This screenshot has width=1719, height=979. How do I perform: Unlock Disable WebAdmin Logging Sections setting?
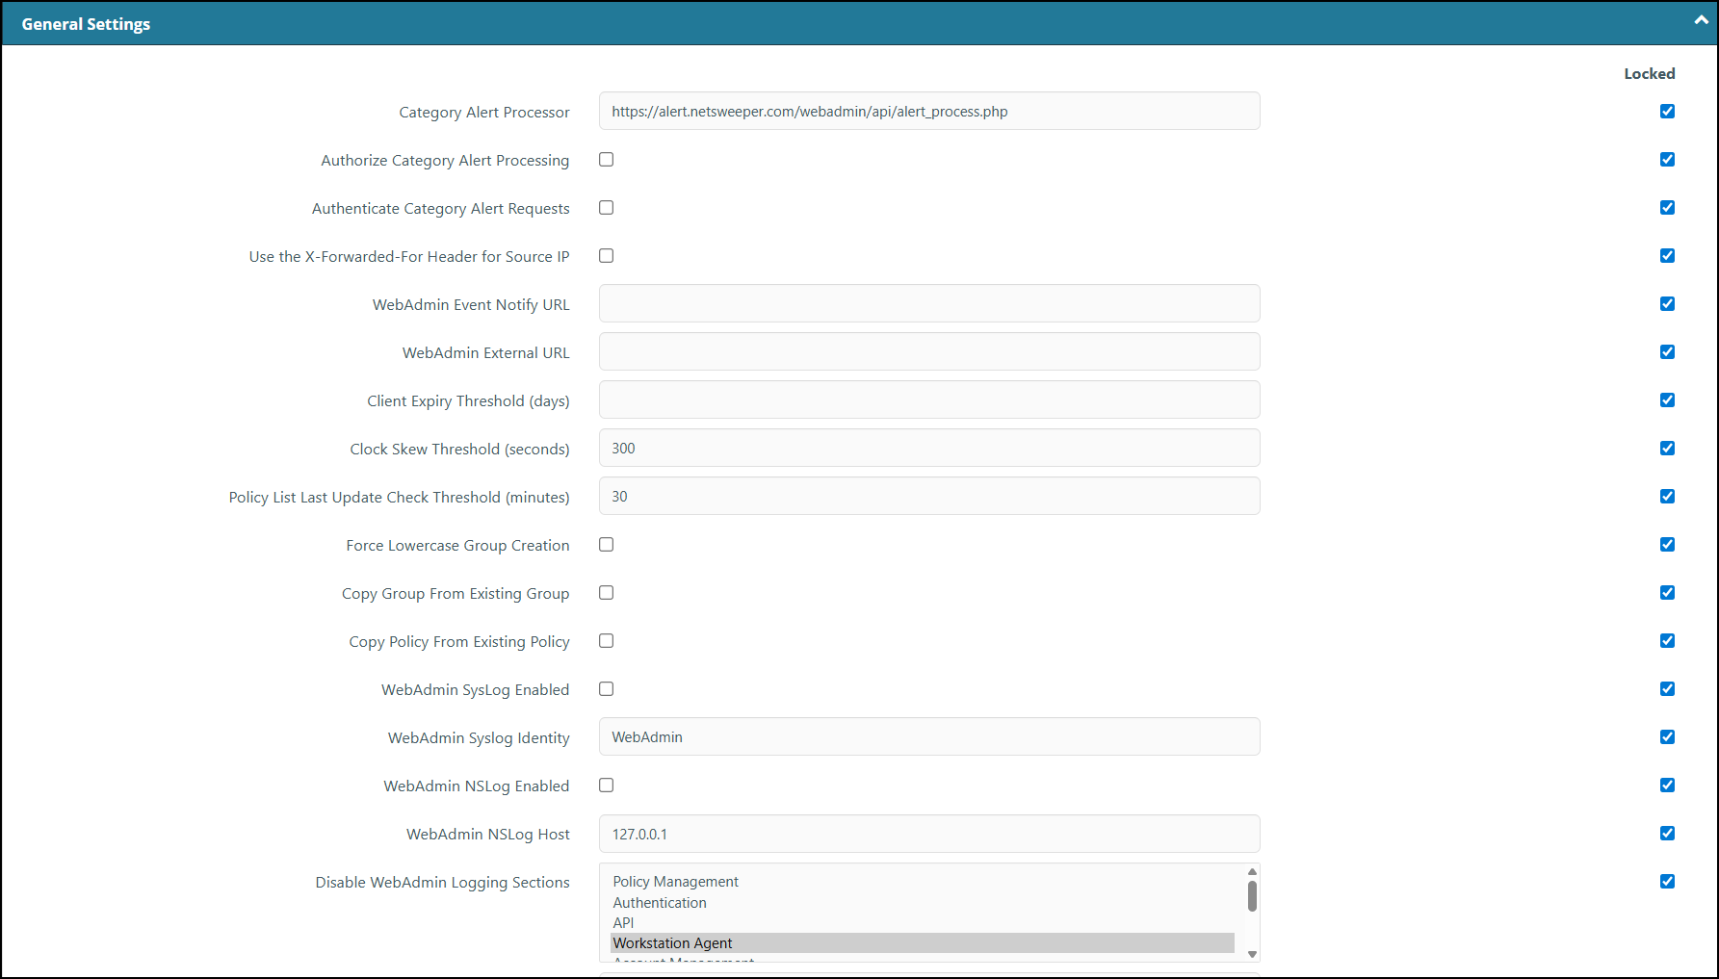coord(1667,882)
